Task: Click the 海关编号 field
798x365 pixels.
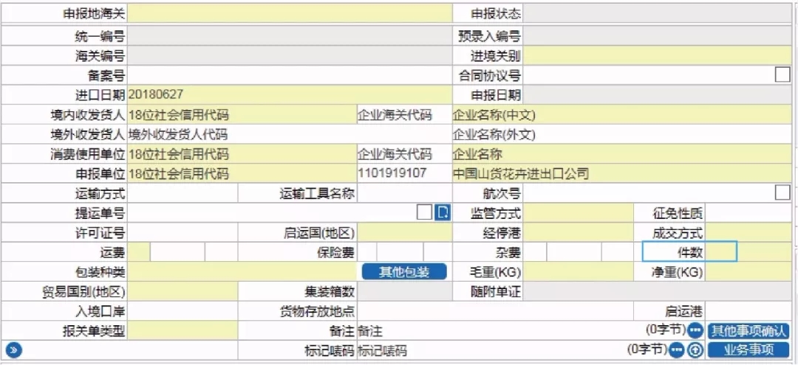Action: tap(289, 55)
